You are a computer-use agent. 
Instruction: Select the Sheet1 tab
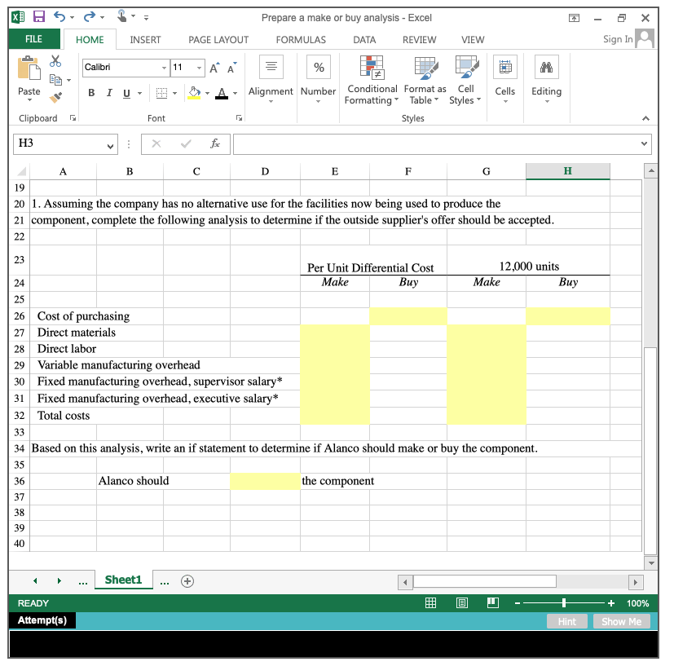pyautogui.click(x=123, y=580)
